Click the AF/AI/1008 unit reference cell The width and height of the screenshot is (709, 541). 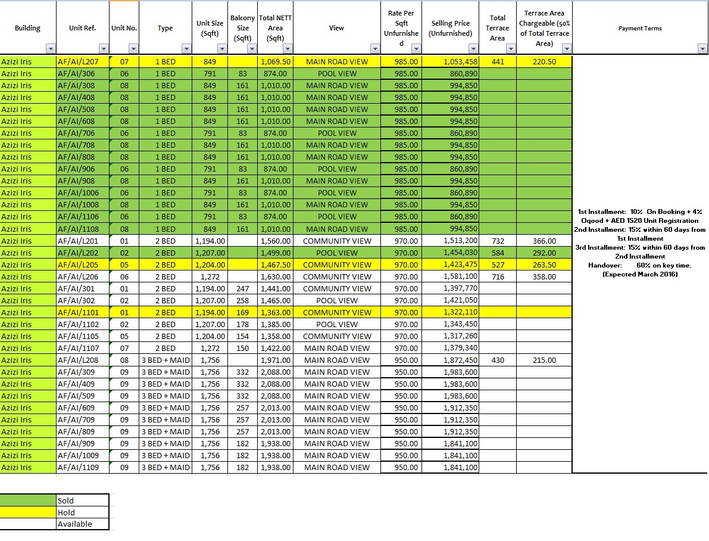click(83, 204)
